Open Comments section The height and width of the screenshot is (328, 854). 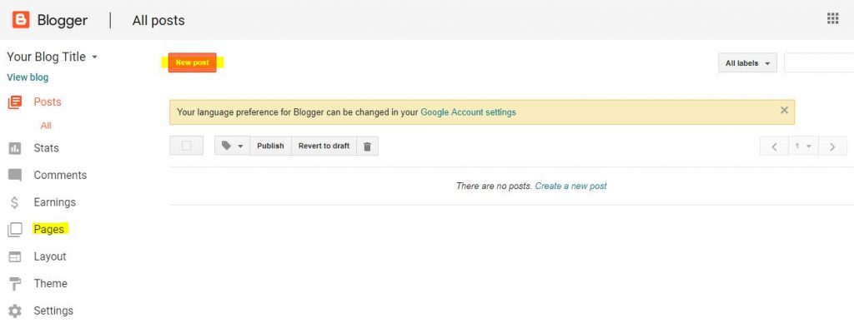60,175
